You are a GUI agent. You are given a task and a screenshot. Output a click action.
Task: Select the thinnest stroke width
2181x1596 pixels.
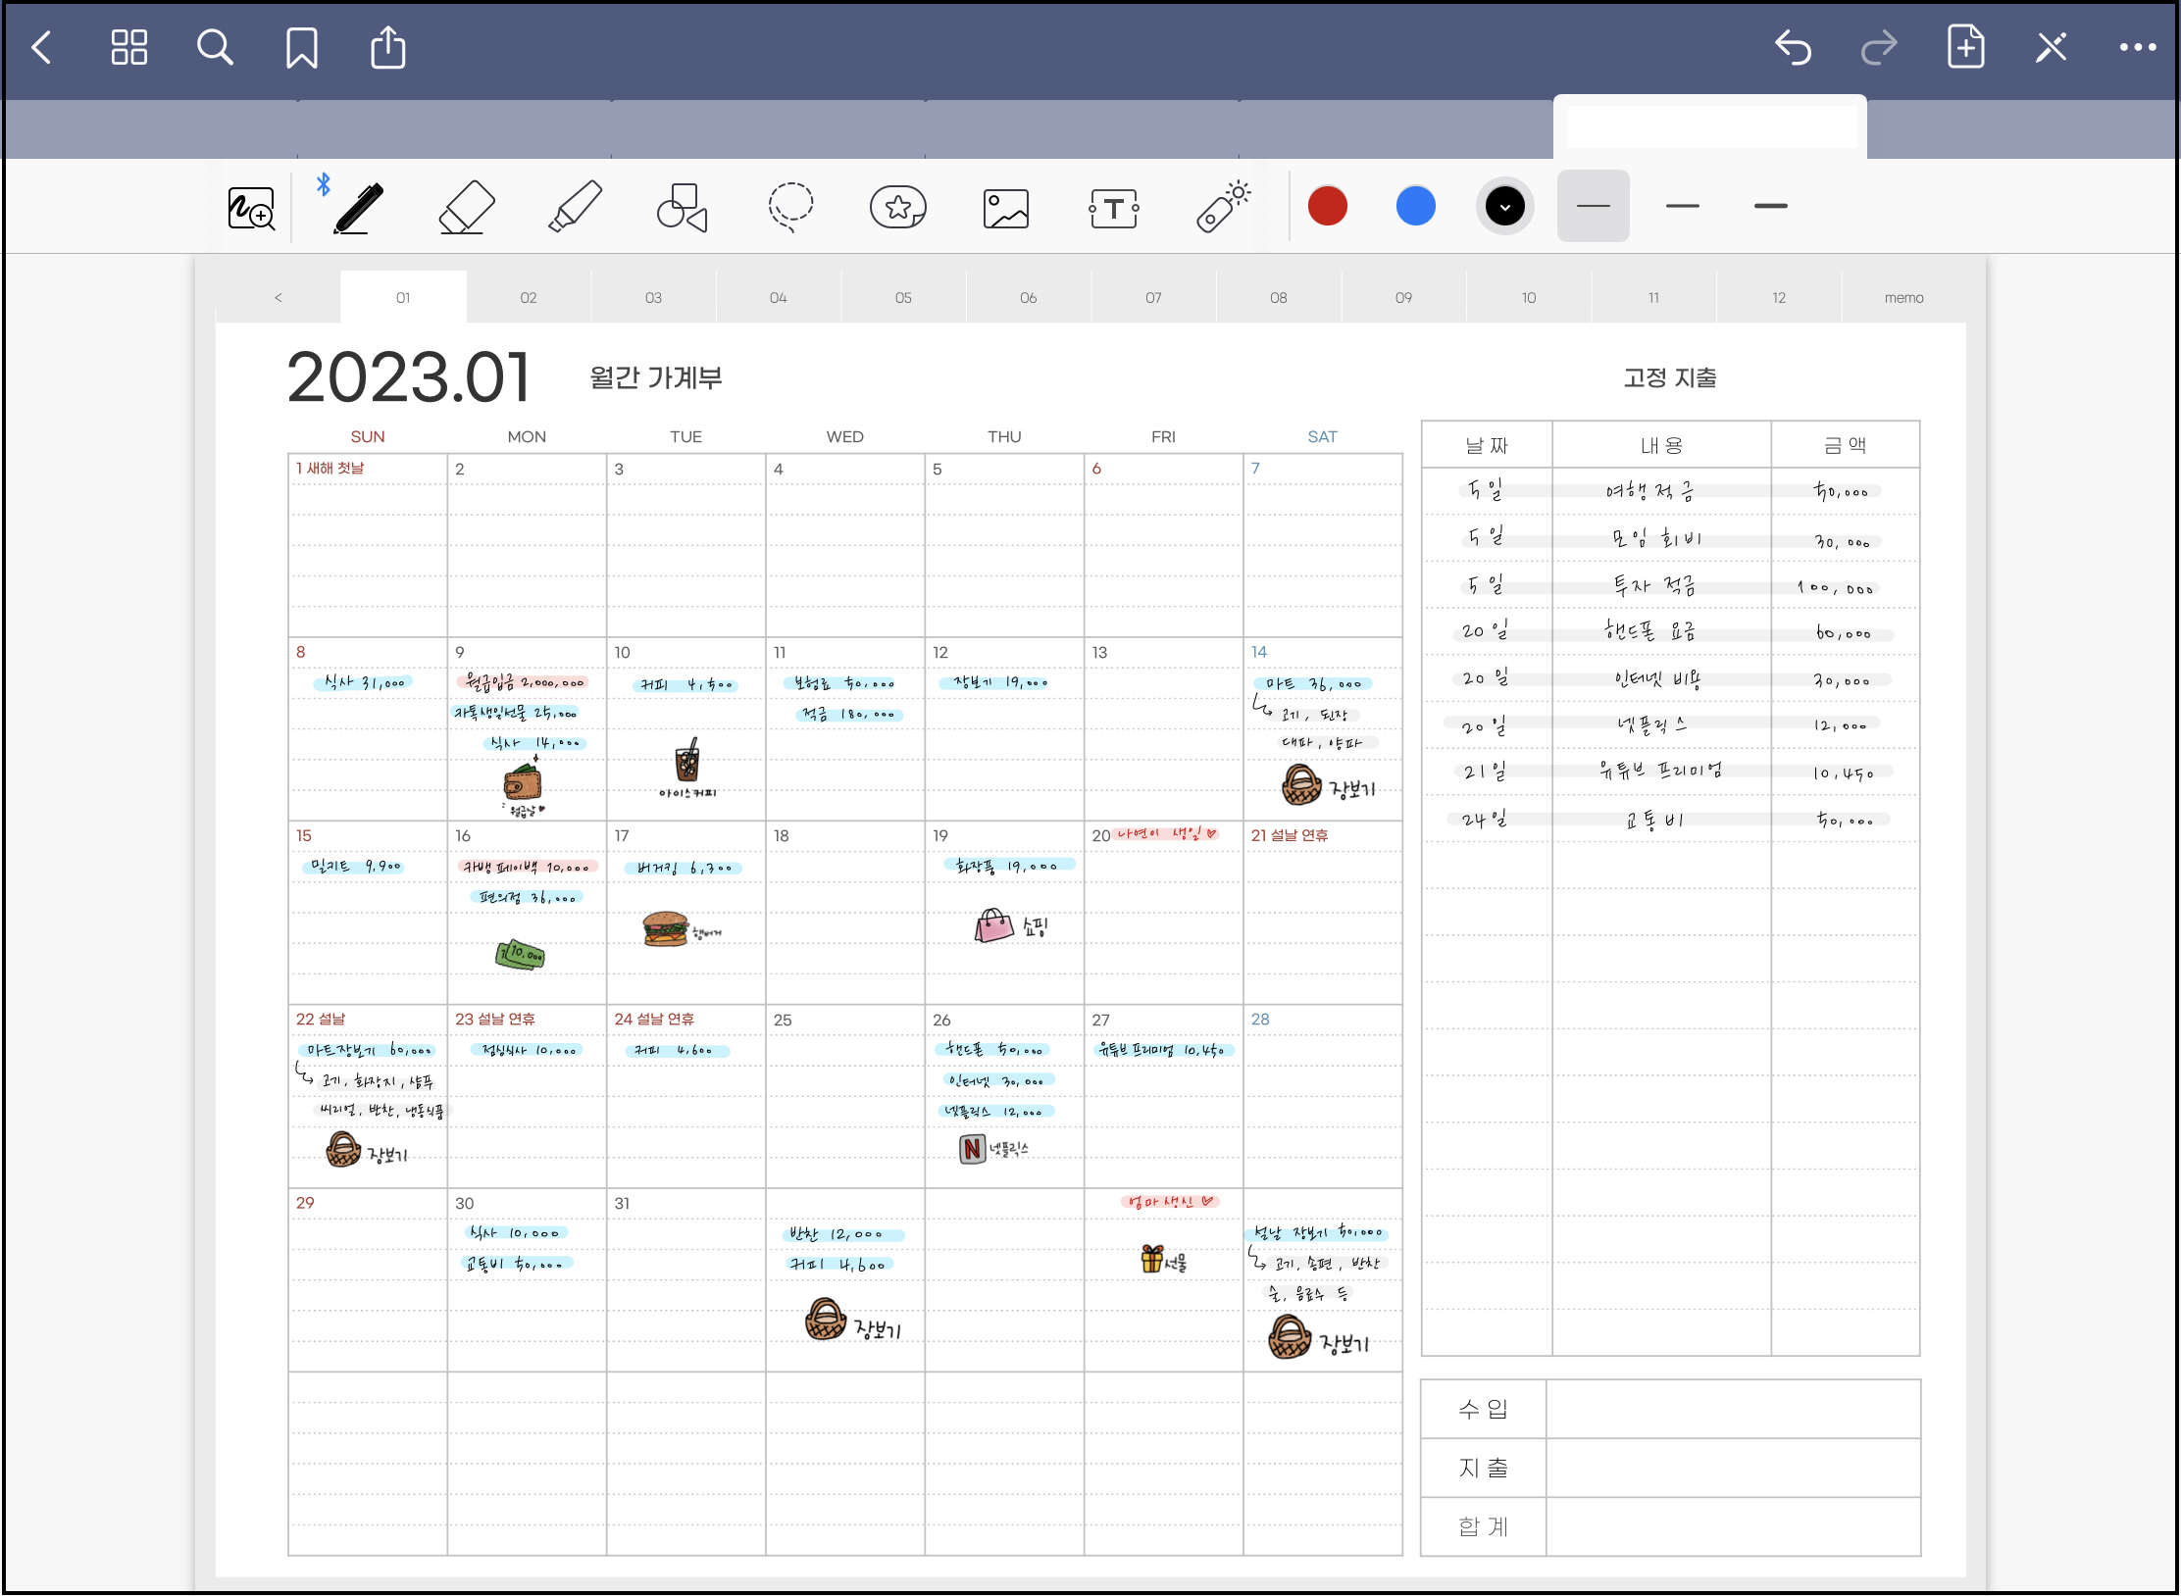(1593, 206)
